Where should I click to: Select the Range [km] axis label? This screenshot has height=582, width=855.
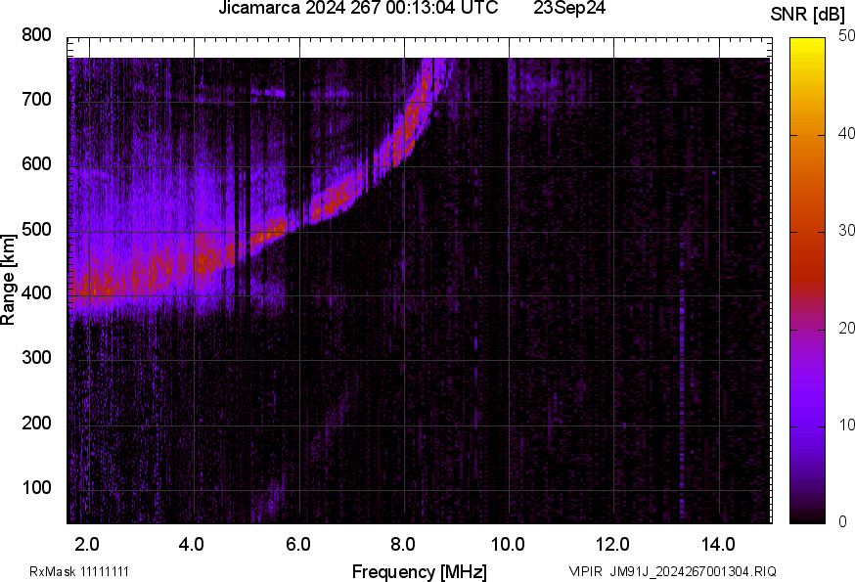coord(9,280)
